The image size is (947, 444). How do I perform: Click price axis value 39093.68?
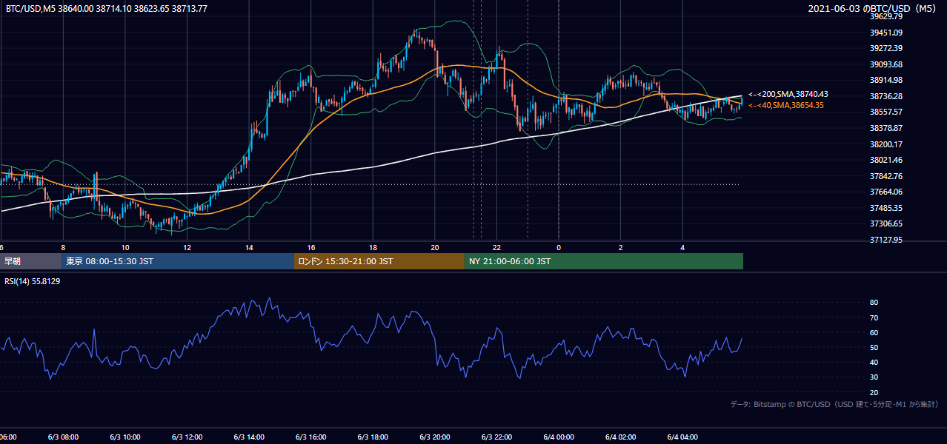pyautogui.click(x=885, y=64)
